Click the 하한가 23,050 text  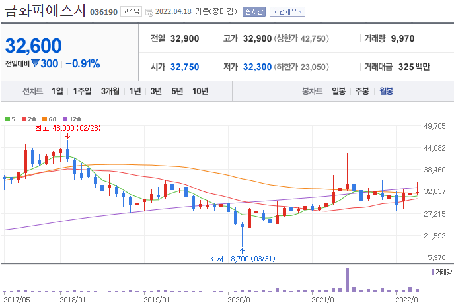(x=301, y=67)
